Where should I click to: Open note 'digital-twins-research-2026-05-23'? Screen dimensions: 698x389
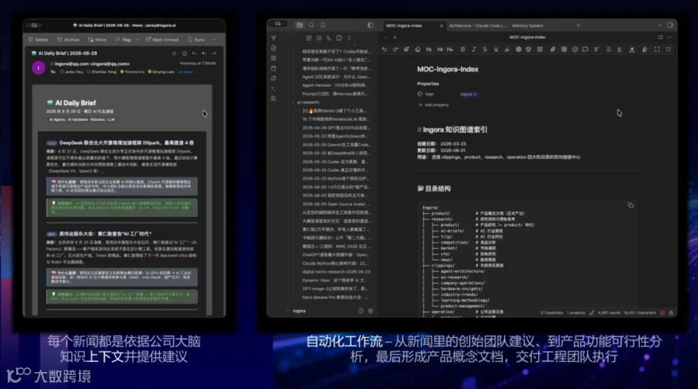(x=336, y=272)
